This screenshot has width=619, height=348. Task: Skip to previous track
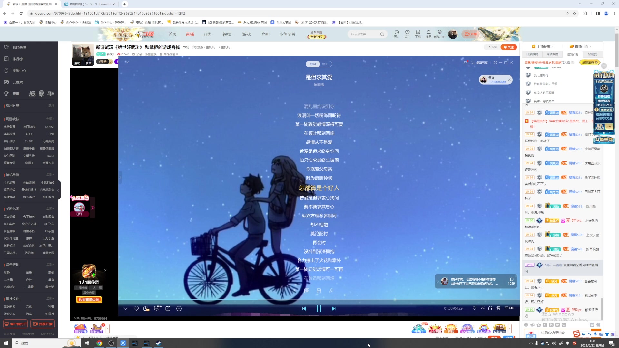[304, 309]
